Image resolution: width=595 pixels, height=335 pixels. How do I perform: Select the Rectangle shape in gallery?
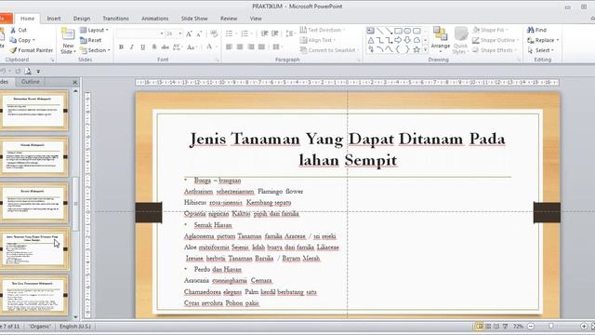click(x=398, y=31)
